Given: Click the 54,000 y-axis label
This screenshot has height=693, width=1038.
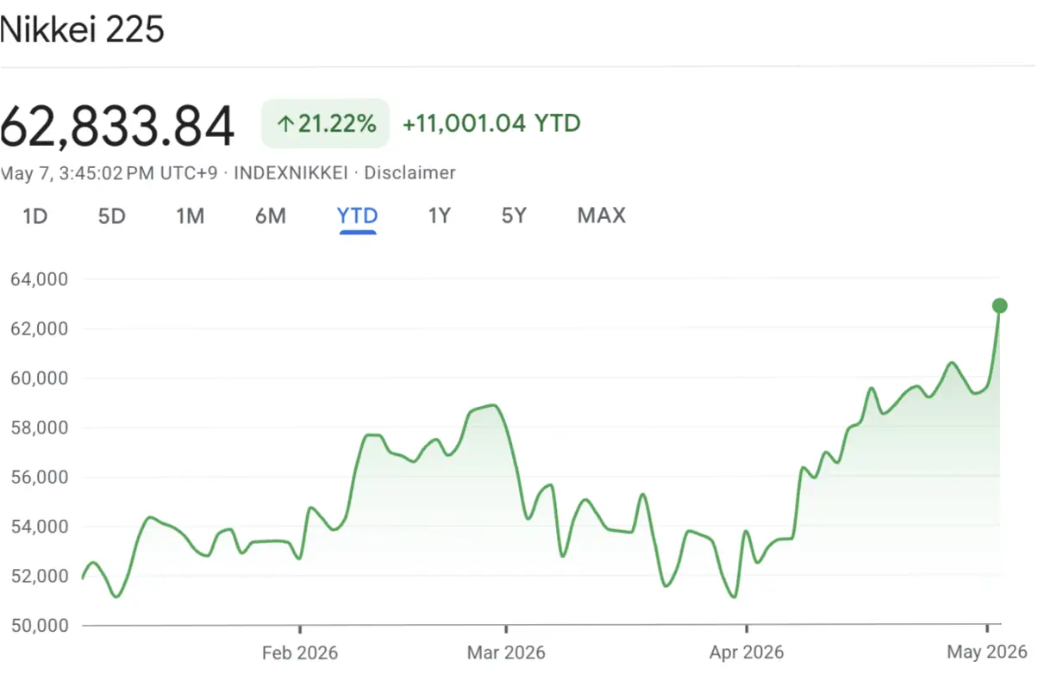Looking at the screenshot, I should [39, 527].
